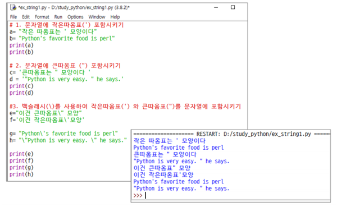Open the Window menu
Viewport: 337px width, 207px height.
click(x=97, y=17)
